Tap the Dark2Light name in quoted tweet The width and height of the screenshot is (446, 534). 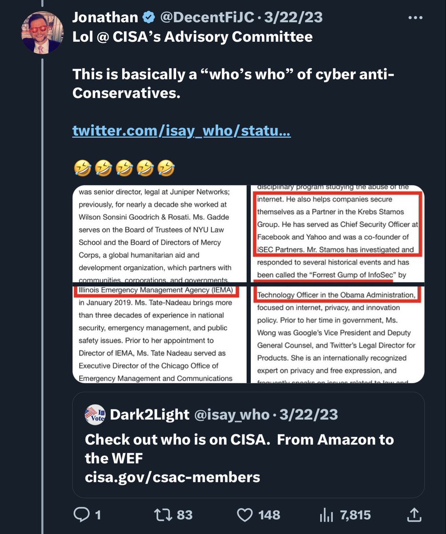pos(149,415)
